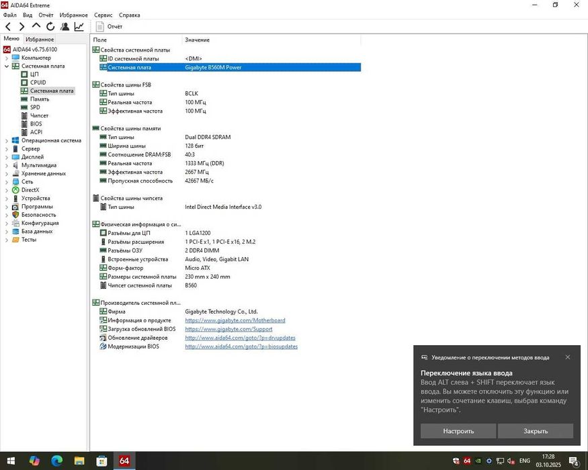Click the Поле column header
This screenshot has width=588, height=470.
click(136, 40)
